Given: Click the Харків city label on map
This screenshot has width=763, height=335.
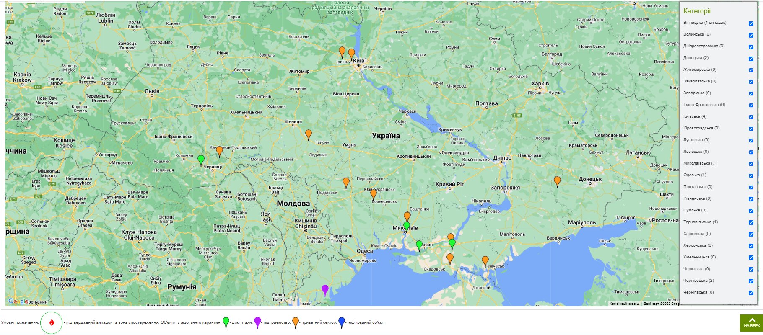Looking at the screenshot, I should coord(540,83).
